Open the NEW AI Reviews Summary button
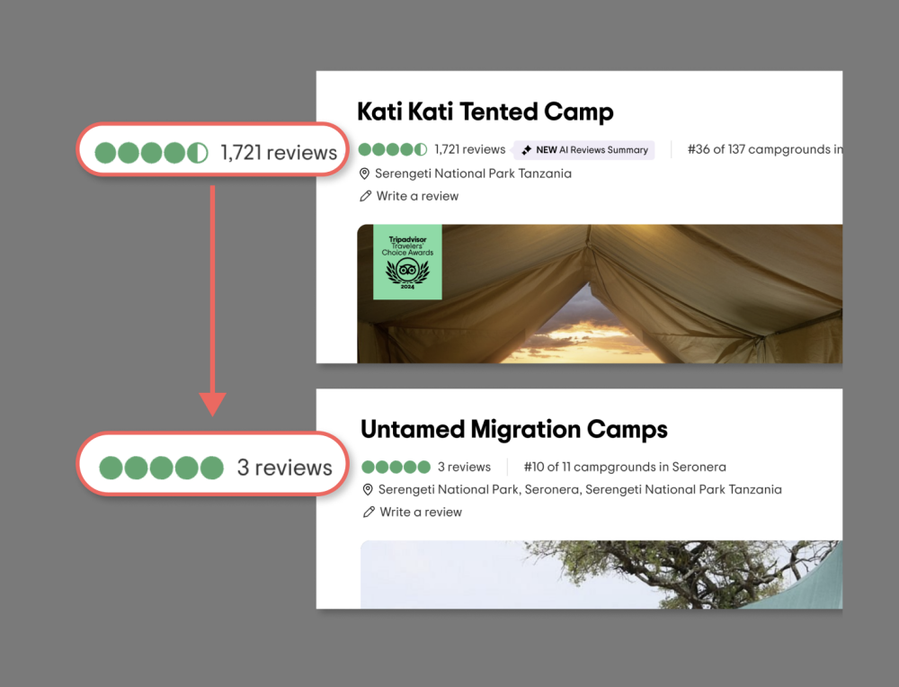This screenshot has height=687, width=899. coord(584,149)
